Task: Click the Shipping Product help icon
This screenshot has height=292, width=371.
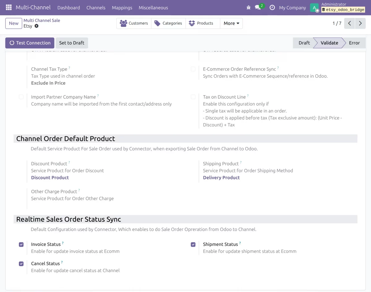Action: pyautogui.click(x=241, y=162)
